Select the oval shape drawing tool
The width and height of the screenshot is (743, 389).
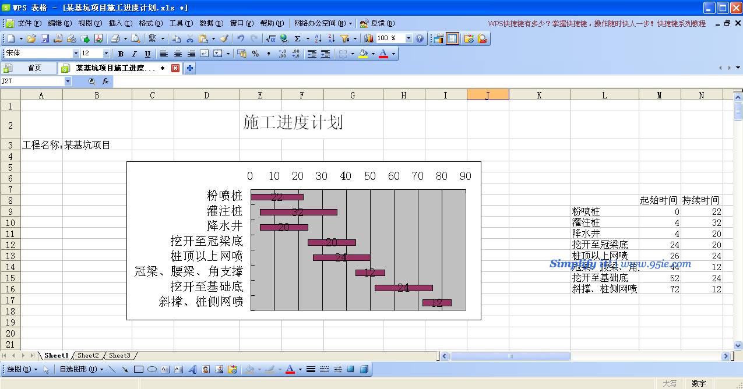pyautogui.click(x=152, y=369)
